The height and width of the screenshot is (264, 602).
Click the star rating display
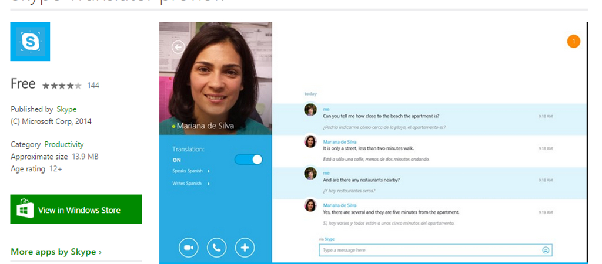62,86
